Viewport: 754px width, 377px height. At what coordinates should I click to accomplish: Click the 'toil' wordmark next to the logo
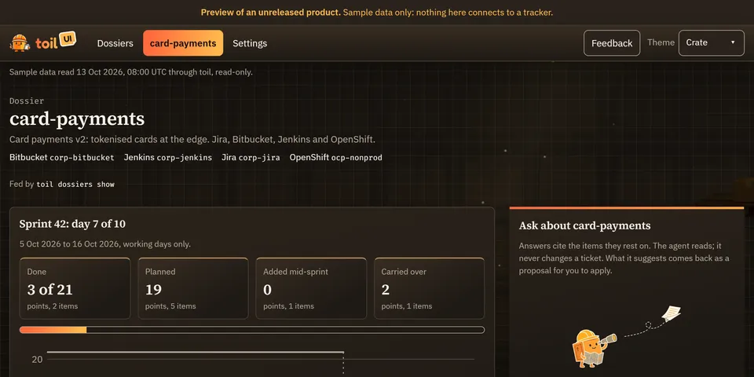tap(46, 43)
